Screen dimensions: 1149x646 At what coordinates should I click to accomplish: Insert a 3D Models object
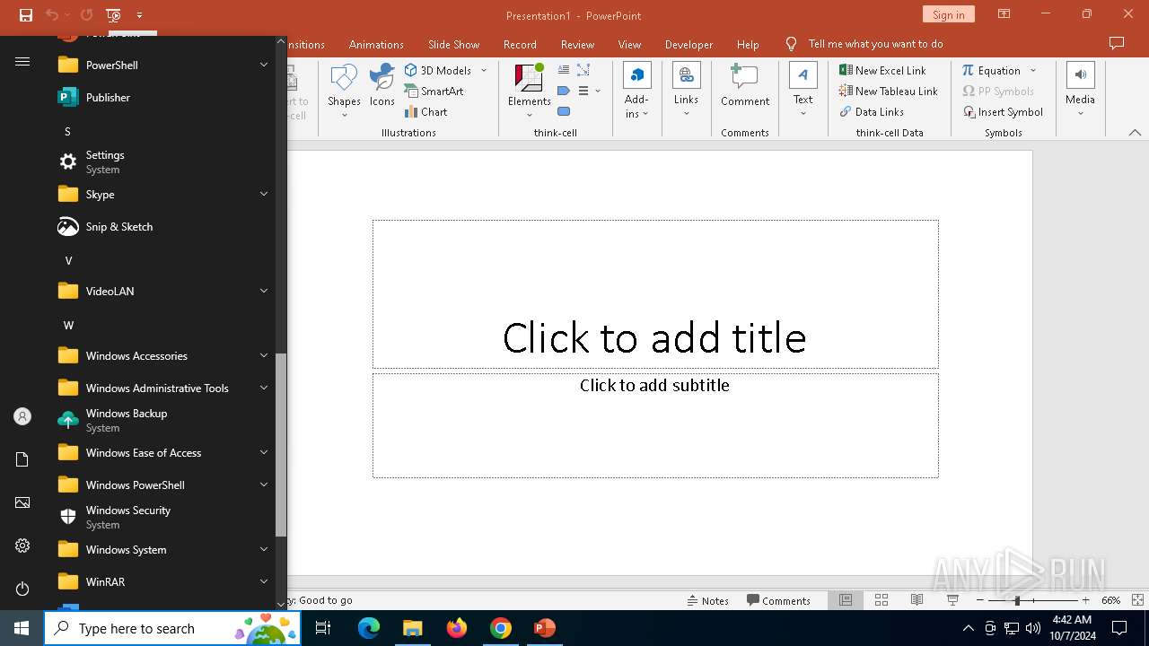coord(438,70)
